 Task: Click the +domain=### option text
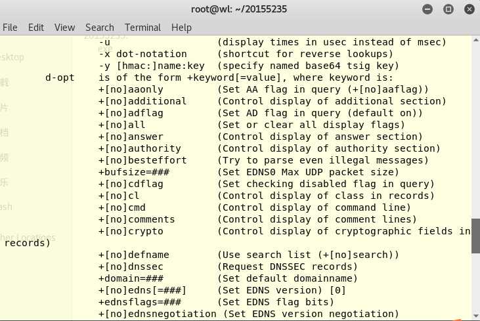[x=131, y=278]
